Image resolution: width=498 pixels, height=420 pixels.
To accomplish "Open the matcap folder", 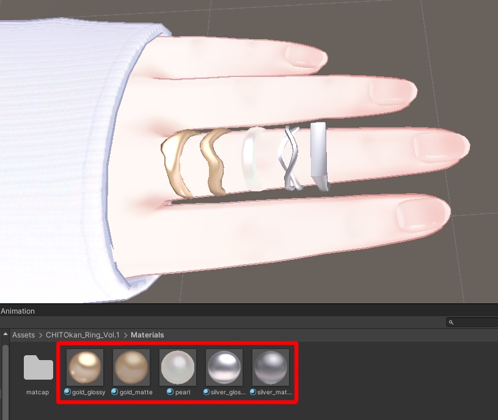I will point(38,367).
